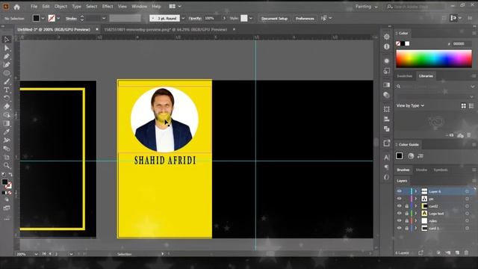478x269 pixels.
Task: Unlock the Logo text layer
Action: click(406, 214)
